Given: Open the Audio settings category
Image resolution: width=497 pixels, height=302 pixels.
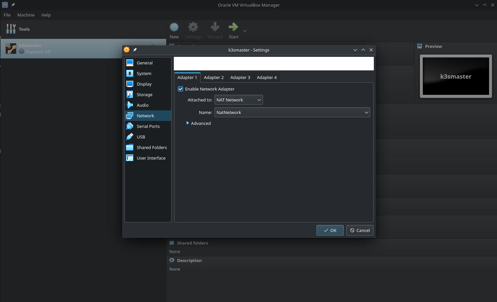Looking at the screenshot, I should pos(148,105).
